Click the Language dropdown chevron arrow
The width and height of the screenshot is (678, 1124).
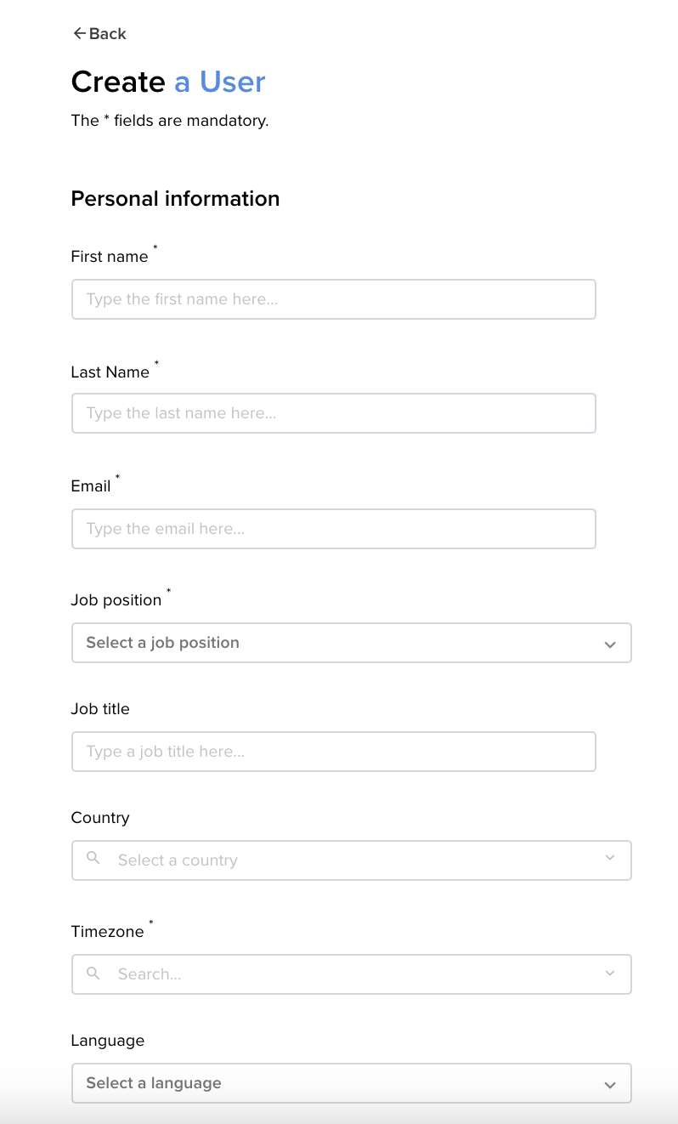pyautogui.click(x=609, y=1084)
